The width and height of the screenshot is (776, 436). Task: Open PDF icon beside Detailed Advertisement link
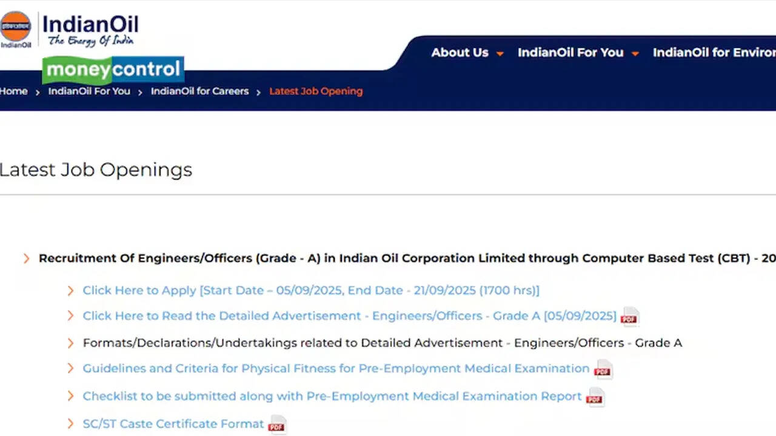click(x=630, y=316)
